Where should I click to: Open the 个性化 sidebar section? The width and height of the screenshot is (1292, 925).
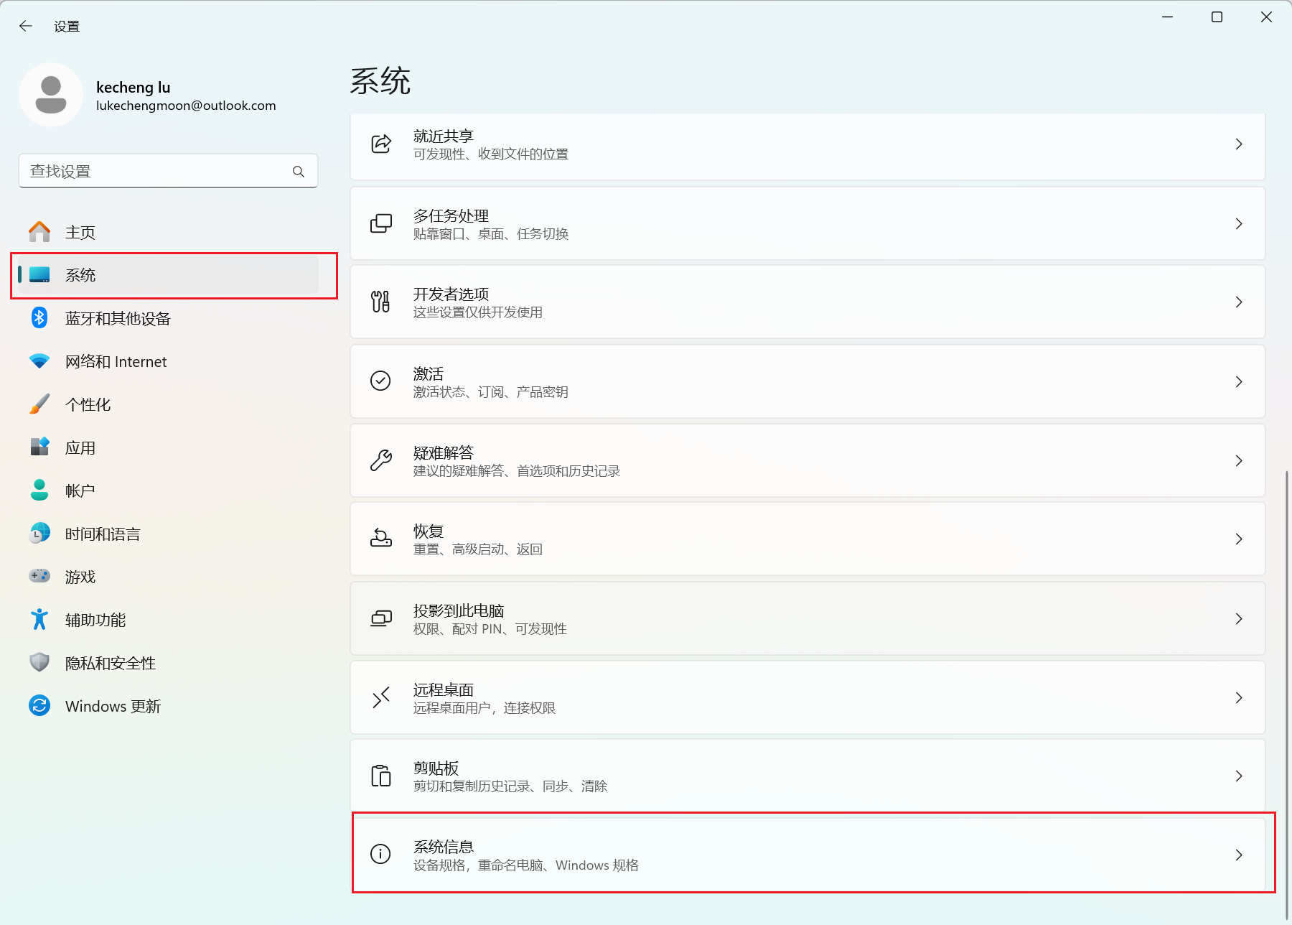88,405
